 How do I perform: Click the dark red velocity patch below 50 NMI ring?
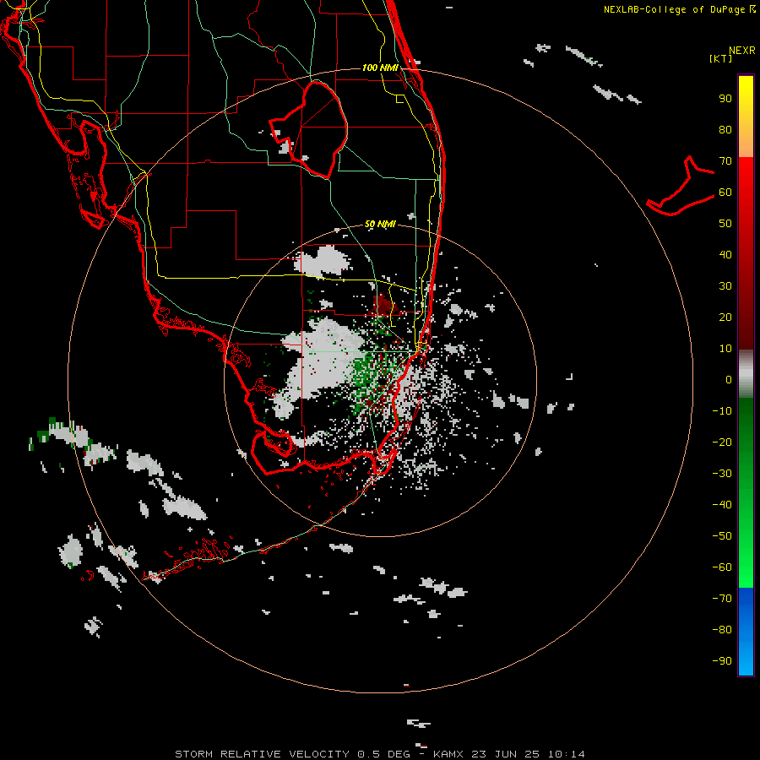pyautogui.click(x=385, y=304)
